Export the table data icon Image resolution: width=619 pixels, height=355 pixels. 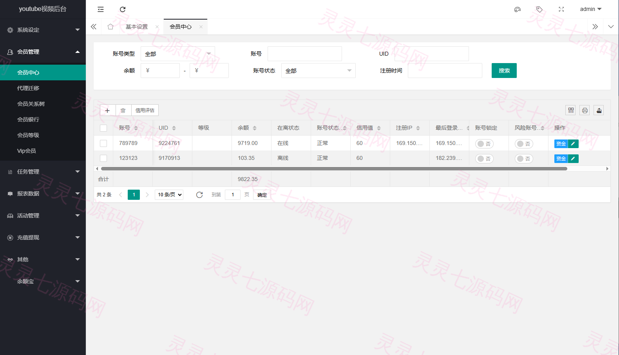click(x=599, y=110)
